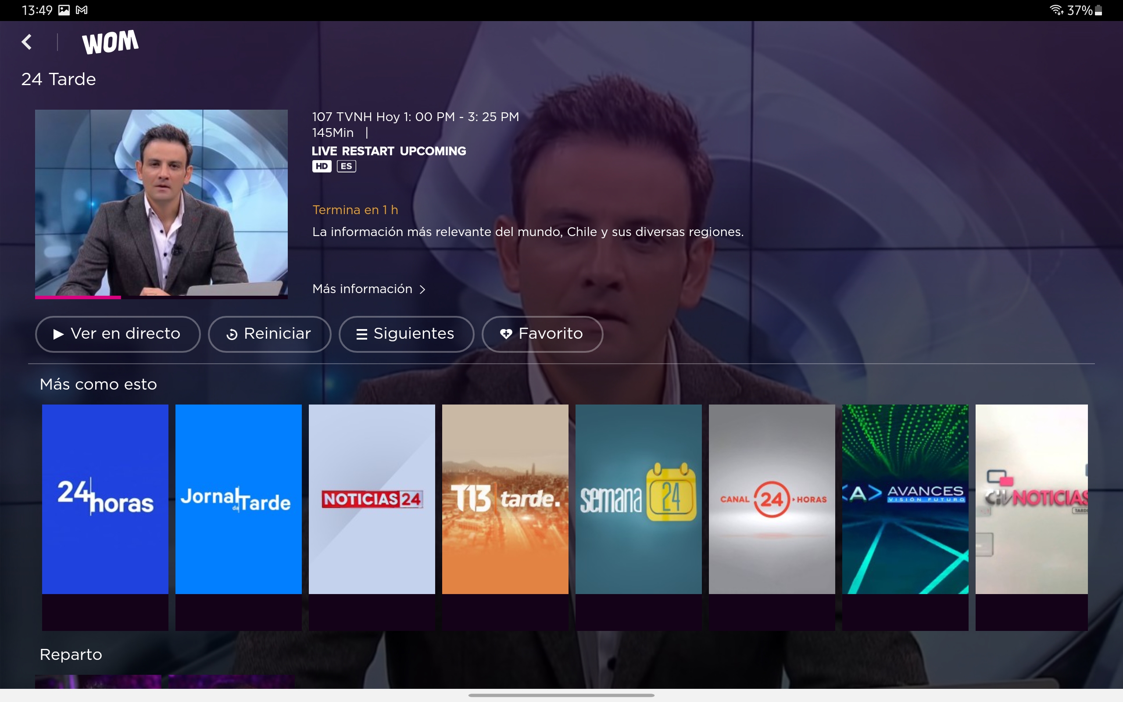
Task: Tap the Wi-Fi status icon
Action: 1056,10
